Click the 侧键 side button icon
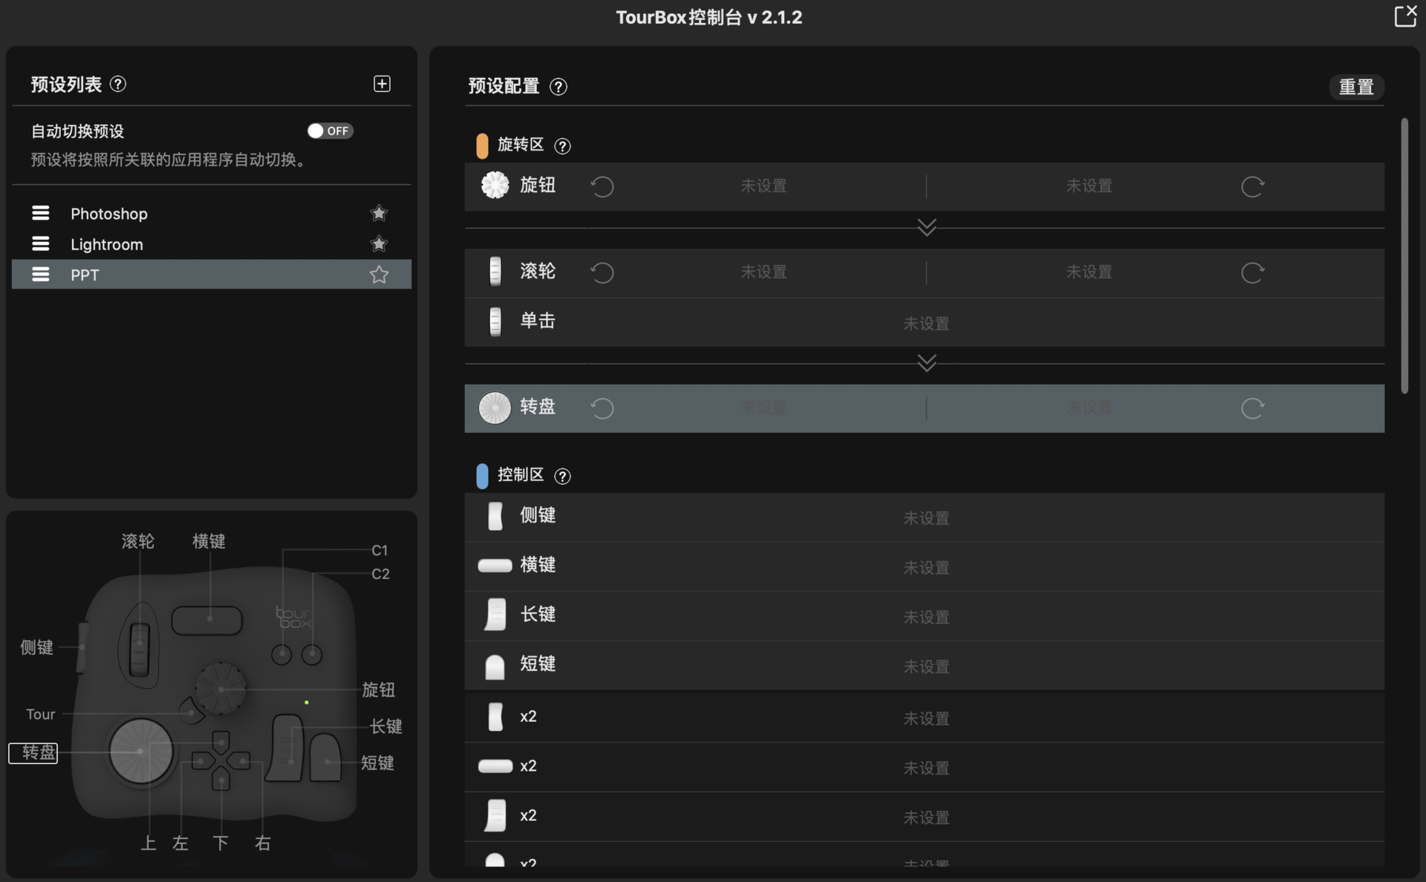 click(x=495, y=515)
